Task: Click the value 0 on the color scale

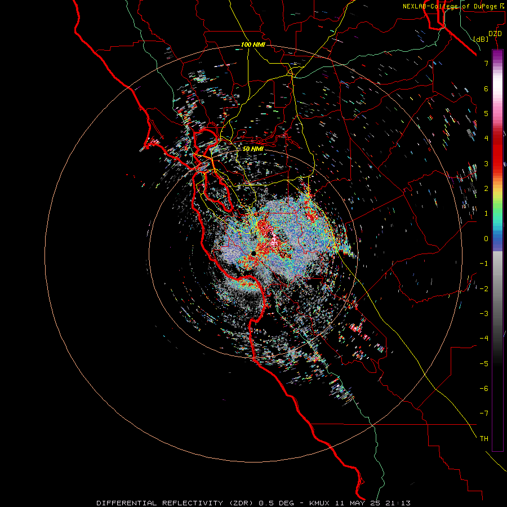Action: [486, 239]
